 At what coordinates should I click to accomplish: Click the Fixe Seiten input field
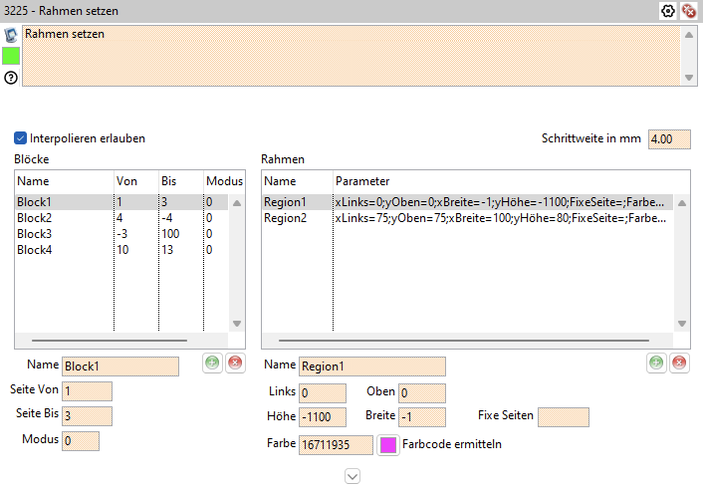pos(563,416)
